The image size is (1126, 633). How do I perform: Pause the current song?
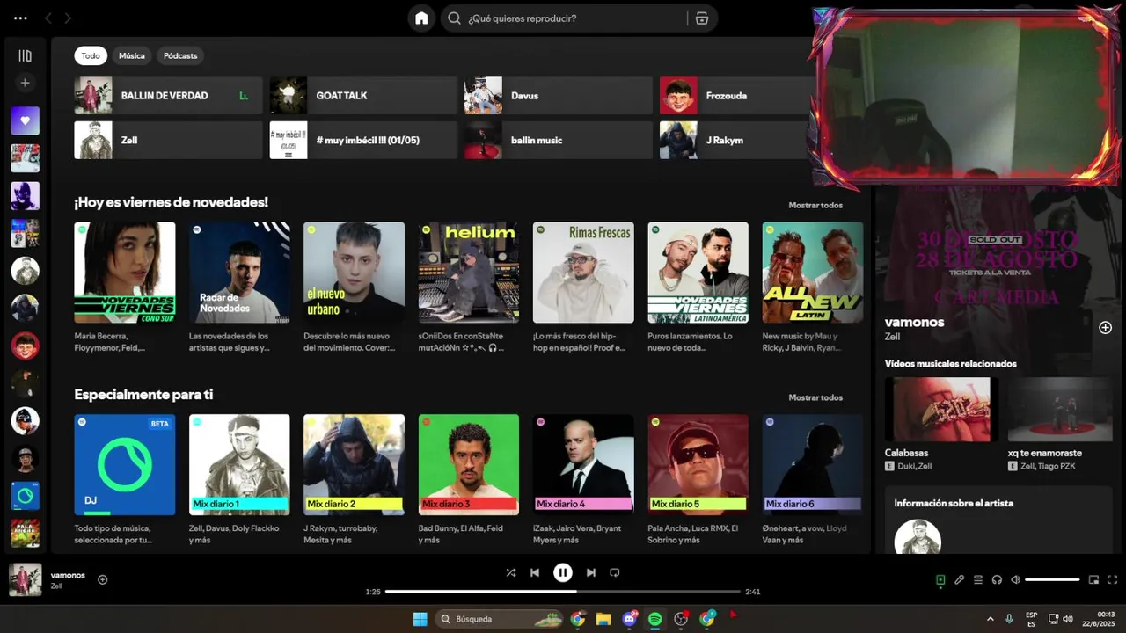[x=562, y=572]
